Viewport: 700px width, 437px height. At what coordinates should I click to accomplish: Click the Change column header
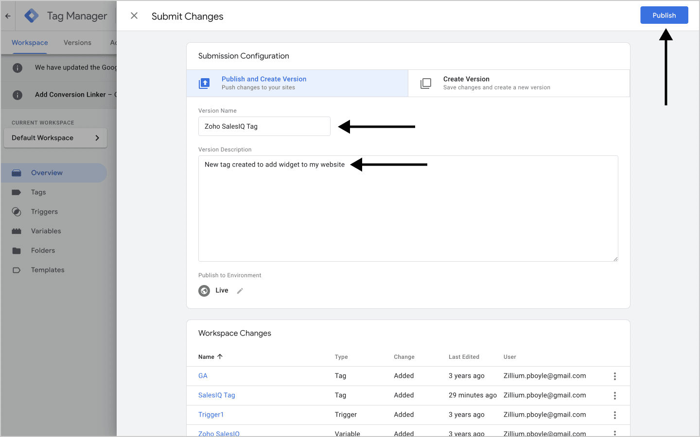click(404, 357)
